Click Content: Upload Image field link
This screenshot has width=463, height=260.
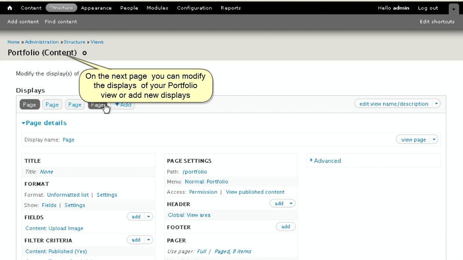click(54, 228)
